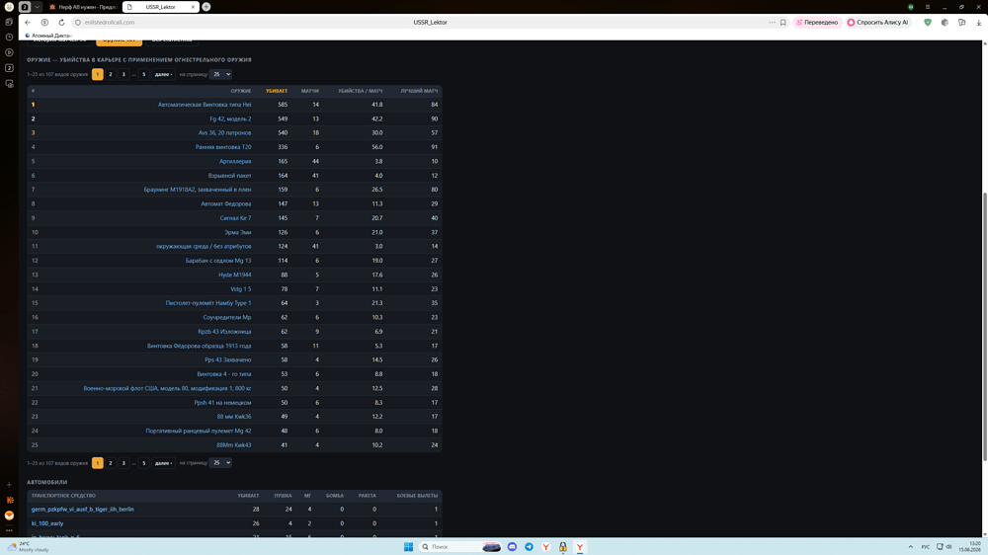Open Discord from the taskbar
The width and height of the screenshot is (988, 555).
pyautogui.click(x=512, y=547)
